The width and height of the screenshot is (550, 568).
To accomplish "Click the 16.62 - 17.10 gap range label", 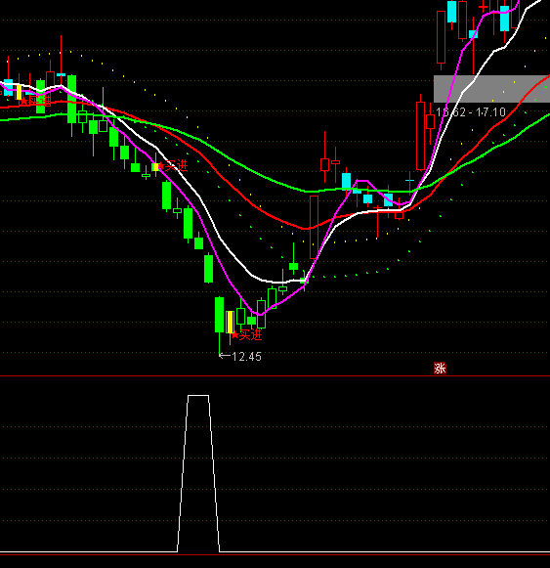I will point(471,112).
